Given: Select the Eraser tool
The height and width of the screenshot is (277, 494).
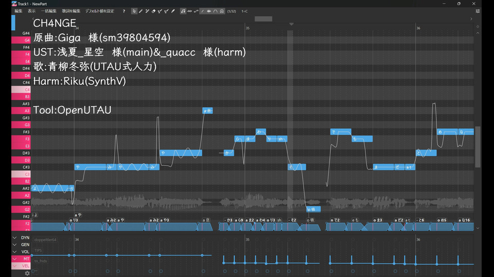Looking at the screenshot, I should (x=154, y=11).
